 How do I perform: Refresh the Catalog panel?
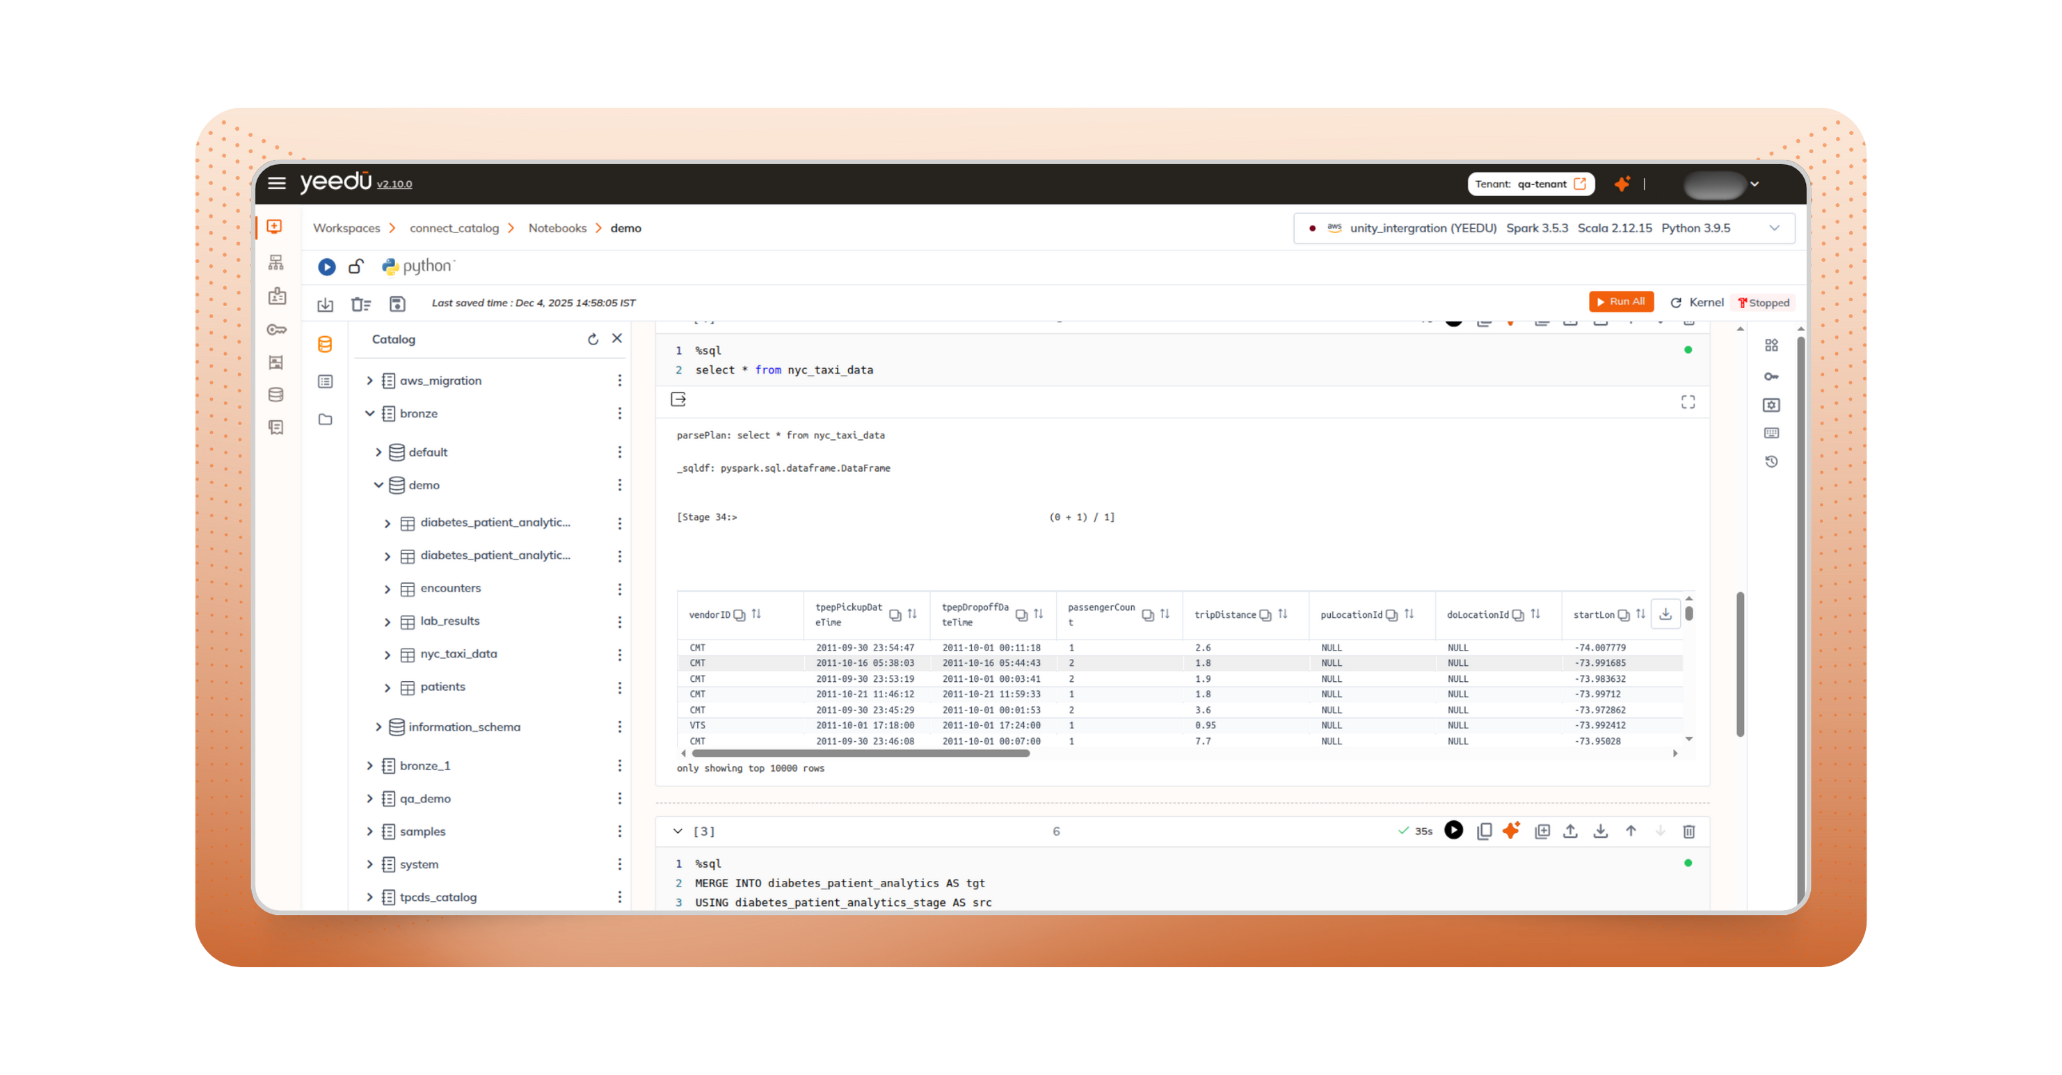(x=592, y=339)
